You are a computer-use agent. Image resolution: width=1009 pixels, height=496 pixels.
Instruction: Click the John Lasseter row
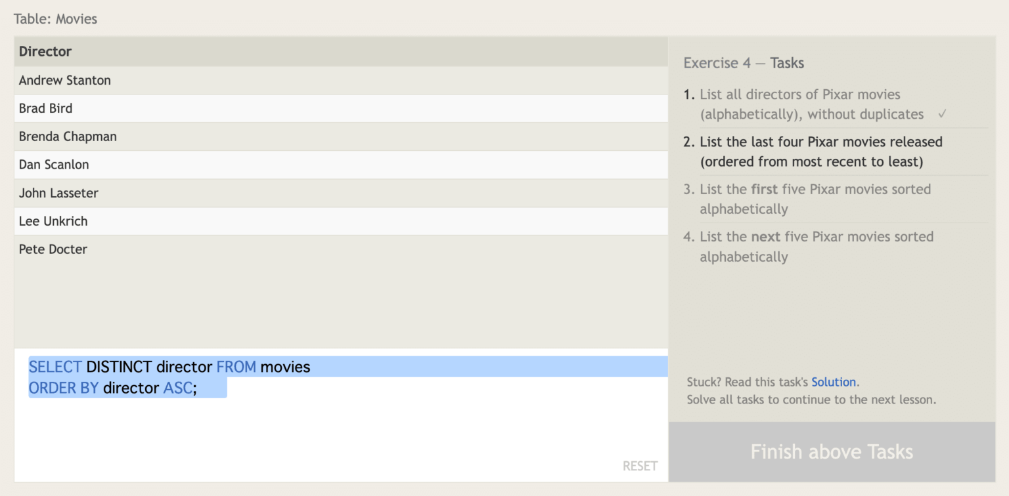58,193
